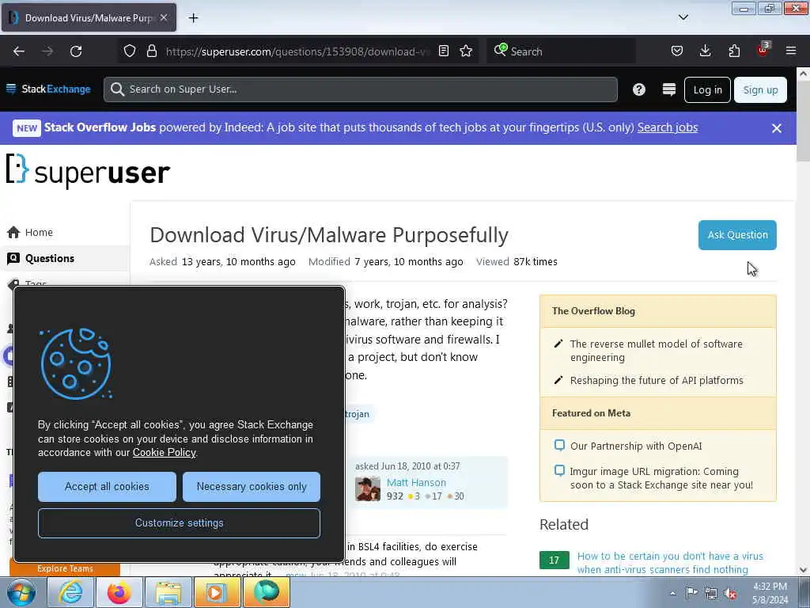The height and width of the screenshot is (608, 810).
Task: Launch Internet Explorer from the taskbar
Action: click(x=70, y=592)
